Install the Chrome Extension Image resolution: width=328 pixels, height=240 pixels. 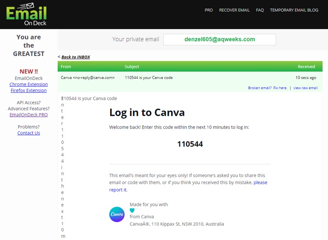click(28, 84)
